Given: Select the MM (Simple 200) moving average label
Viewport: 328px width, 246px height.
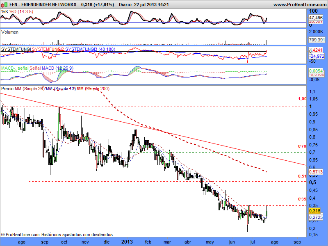Looking at the screenshot, I should pos(93,89).
